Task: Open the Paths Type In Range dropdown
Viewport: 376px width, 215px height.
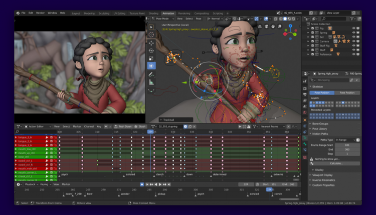Action: (345, 140)
